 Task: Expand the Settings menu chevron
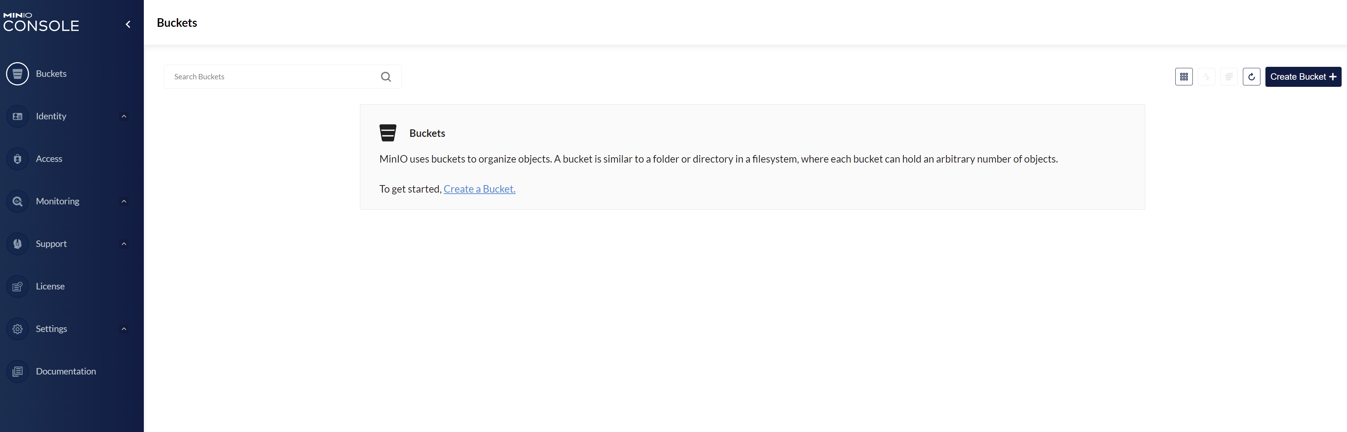pos(124,329)
